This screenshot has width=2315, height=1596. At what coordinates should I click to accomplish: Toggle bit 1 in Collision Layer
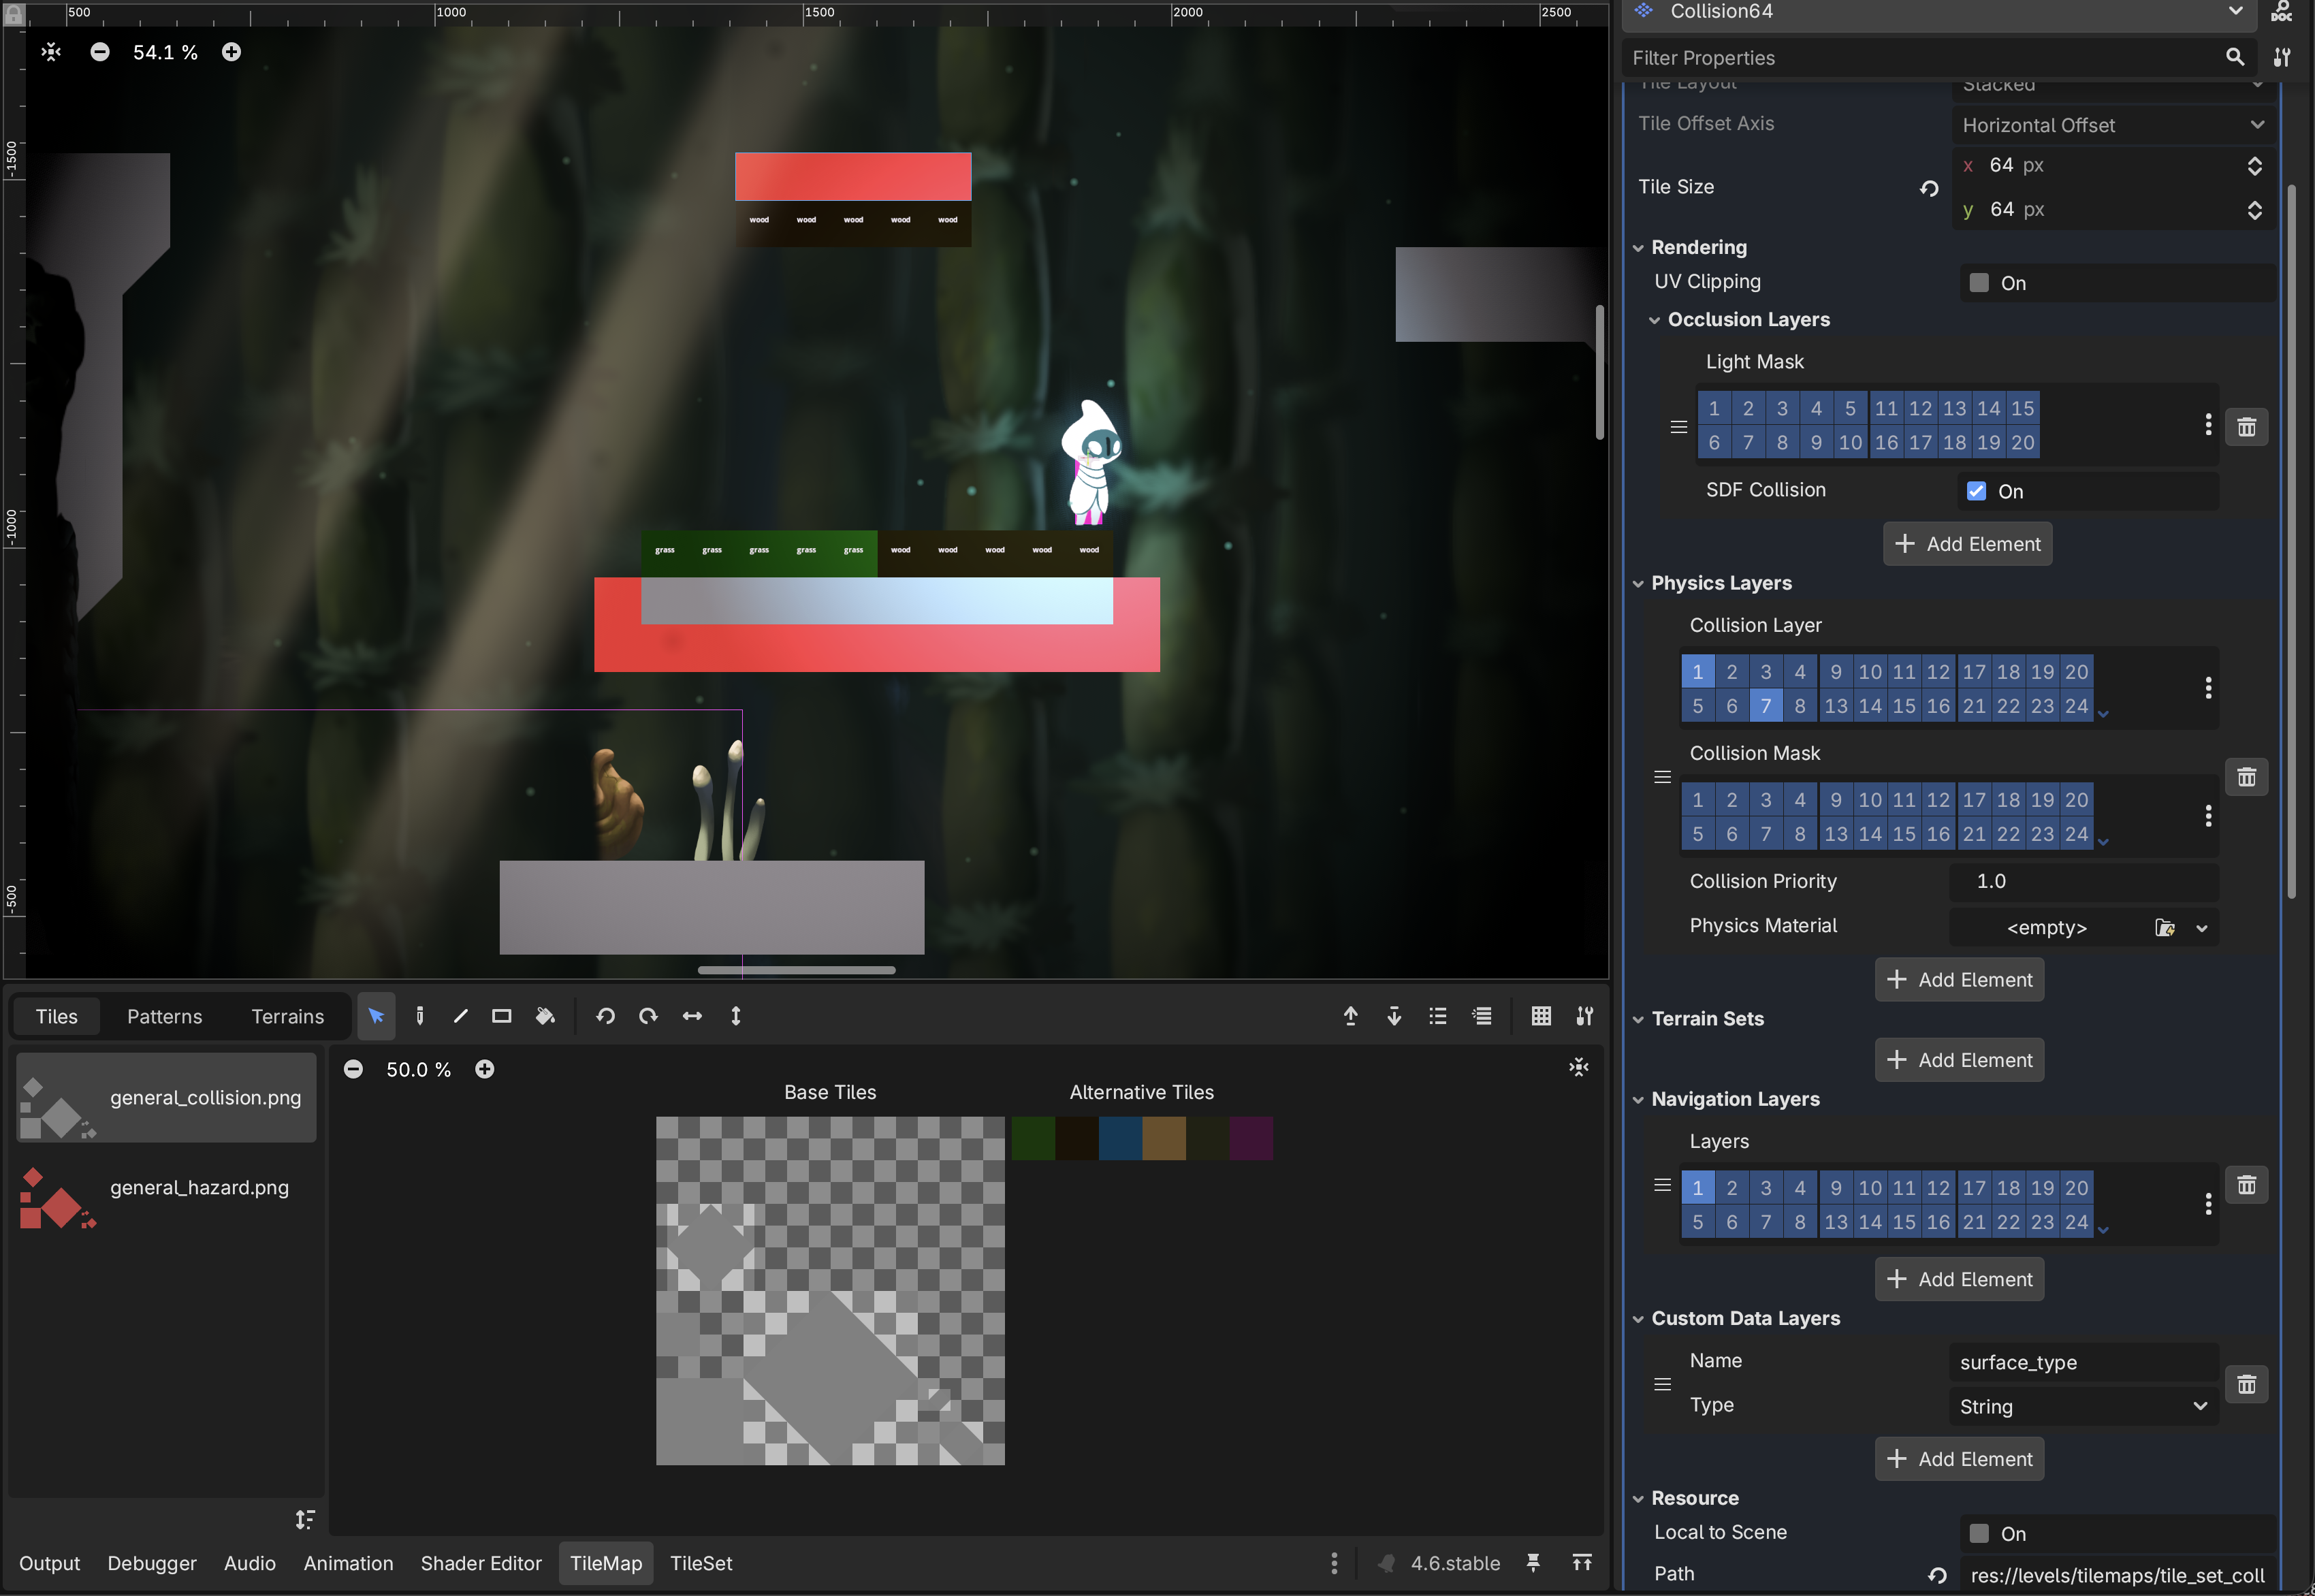[x=1698, y=672]
